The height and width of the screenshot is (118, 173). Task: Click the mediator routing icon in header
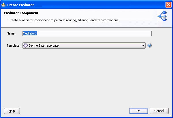(162, 16)
